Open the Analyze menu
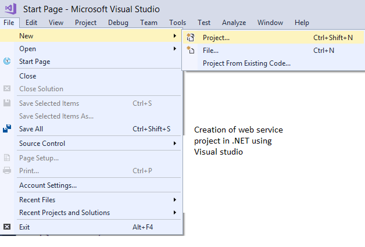Image resolution: width=365 pixels, height=247 pixels. 234,23
